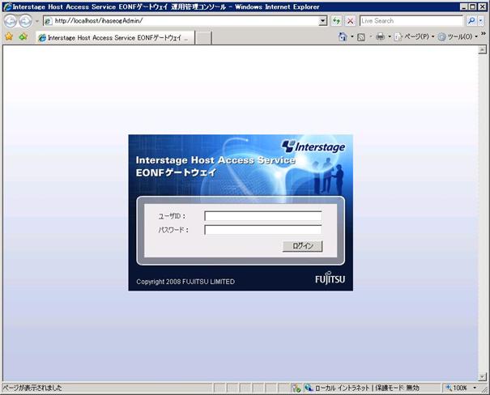490x395 pixels.
Task: Open a new blank tab
Action: click(x=203, y=38)
